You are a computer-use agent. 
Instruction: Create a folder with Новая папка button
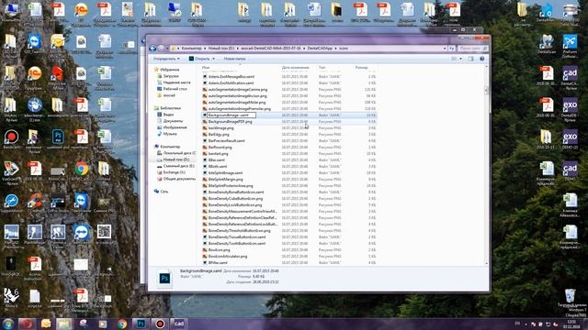point(234,59)
